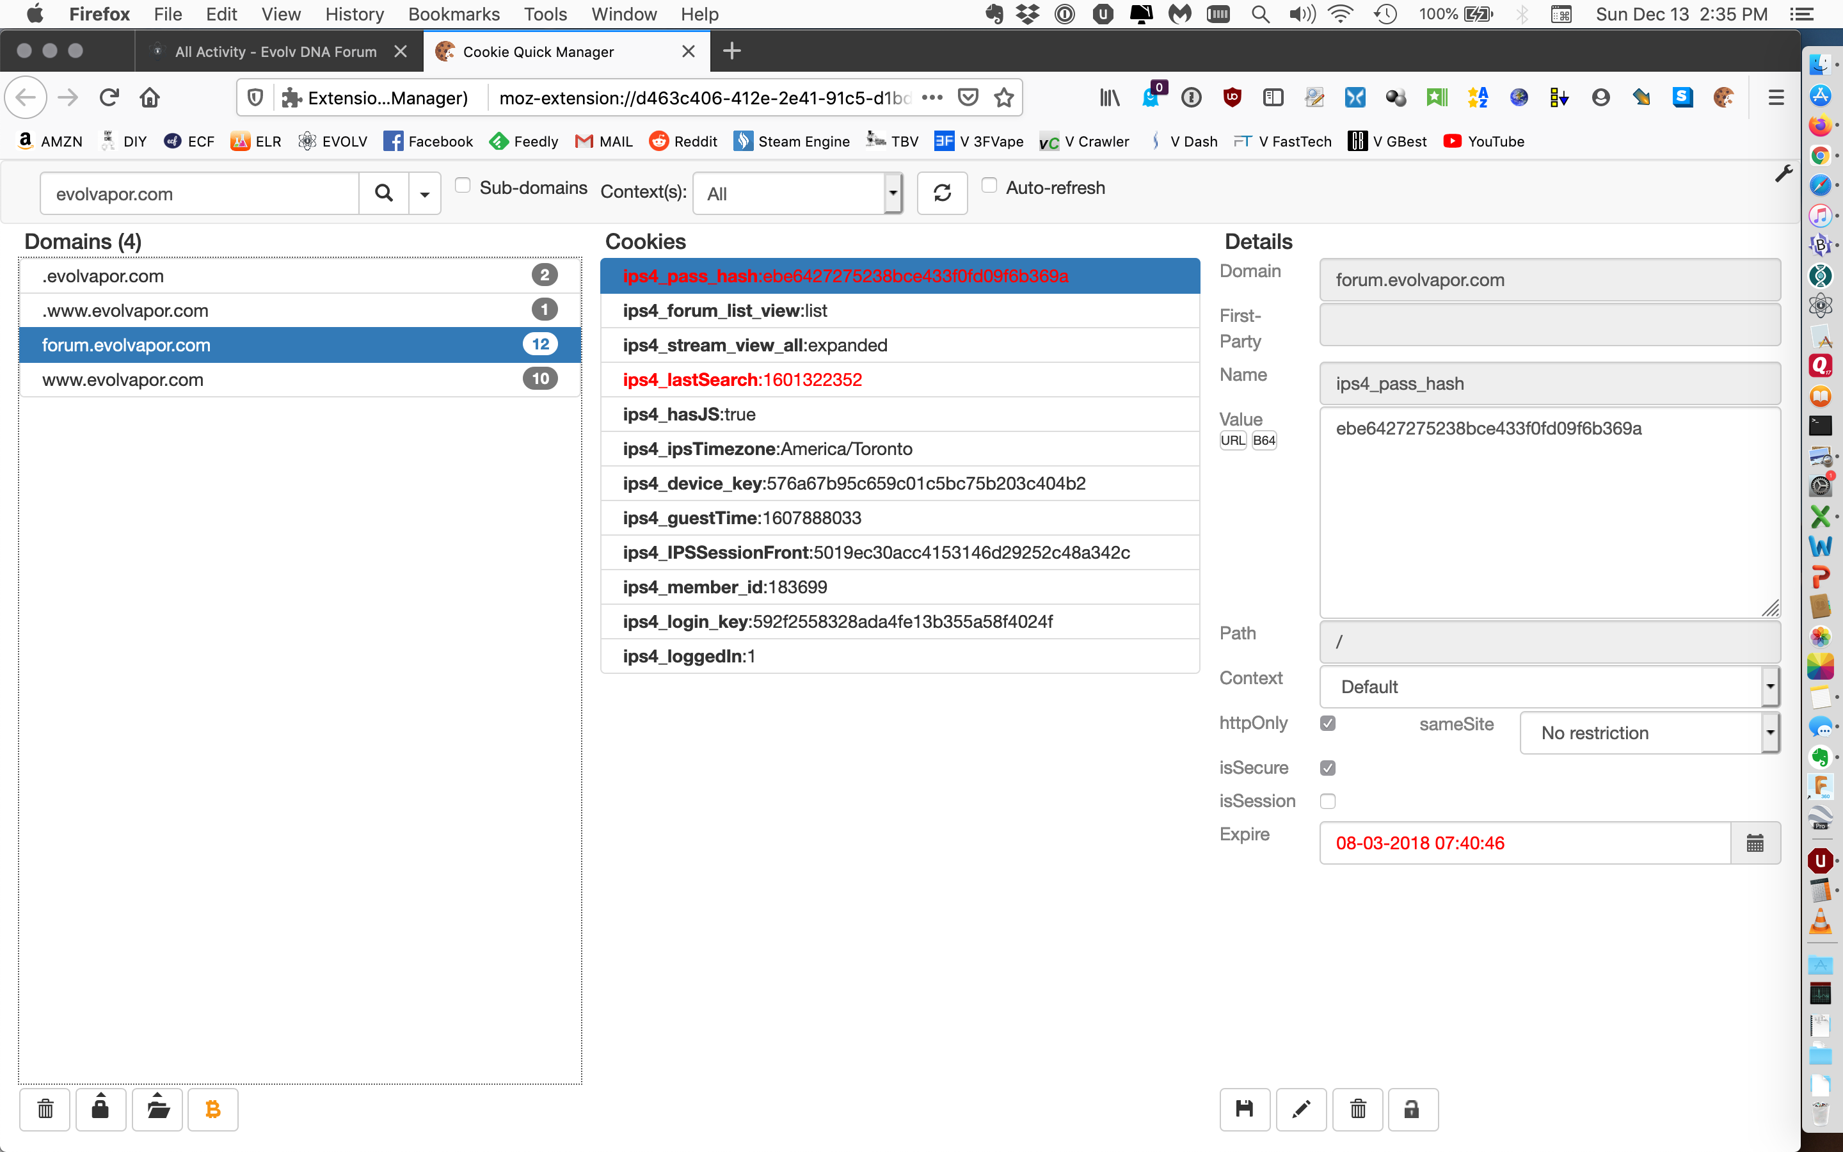Click the protect cookie padlock icon
Image resolution: width=1843 pixels, height=1152 pixels.
(1413, 1109)
